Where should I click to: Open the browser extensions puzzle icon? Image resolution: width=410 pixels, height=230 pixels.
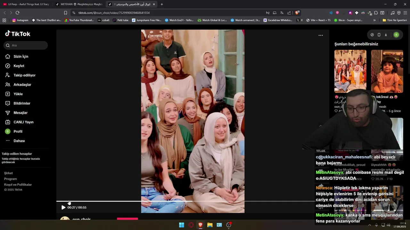coord(376,13)
